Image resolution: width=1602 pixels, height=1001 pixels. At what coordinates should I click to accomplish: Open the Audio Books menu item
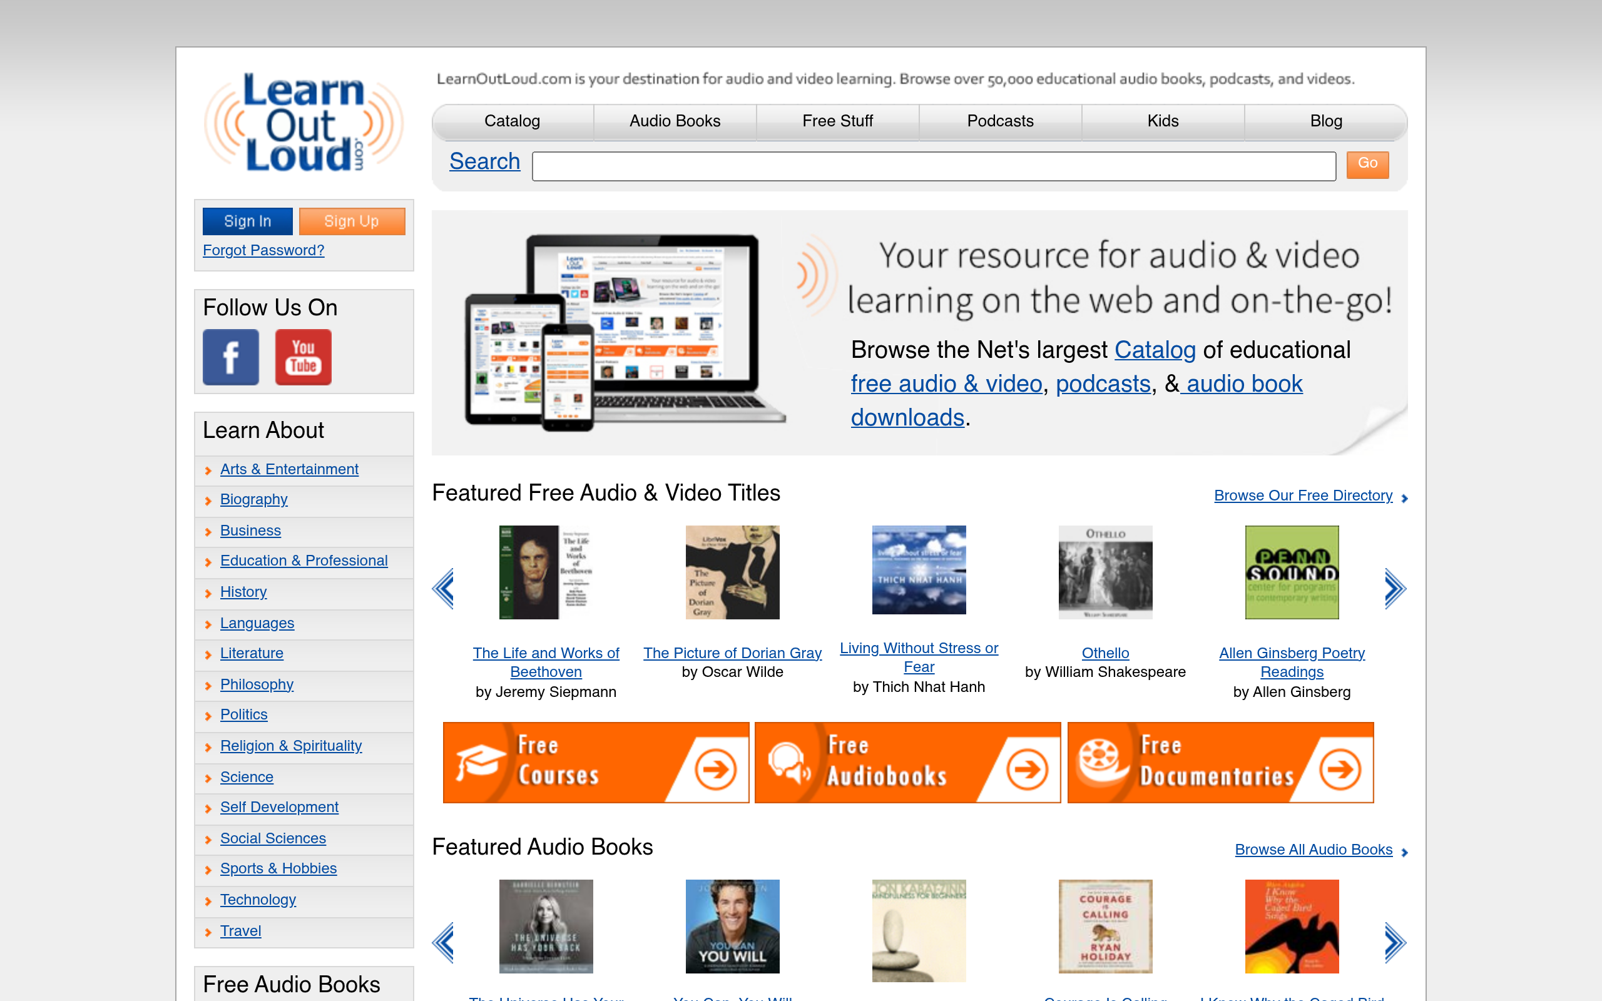point(675,121)
